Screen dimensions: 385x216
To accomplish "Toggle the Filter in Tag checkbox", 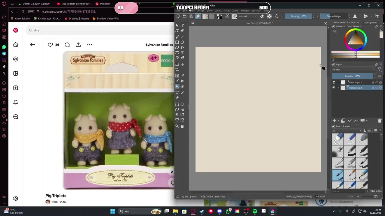I will point(368,191).
